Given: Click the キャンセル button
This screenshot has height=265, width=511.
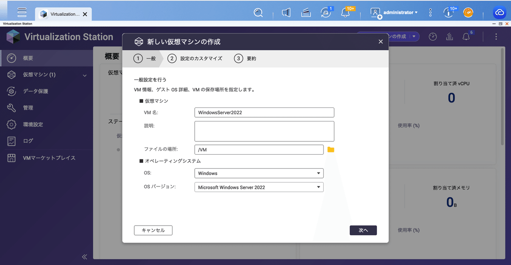Looking at the screenshot, I should [153, 230].
